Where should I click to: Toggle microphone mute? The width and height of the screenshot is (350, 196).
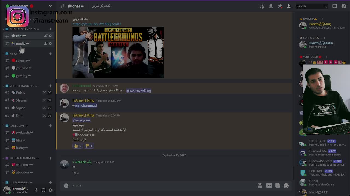36,190
